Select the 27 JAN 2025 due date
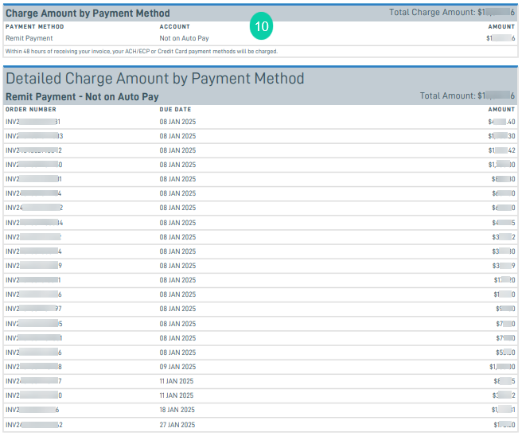Viewport: 522px width, 436px height. click(177, 425)
